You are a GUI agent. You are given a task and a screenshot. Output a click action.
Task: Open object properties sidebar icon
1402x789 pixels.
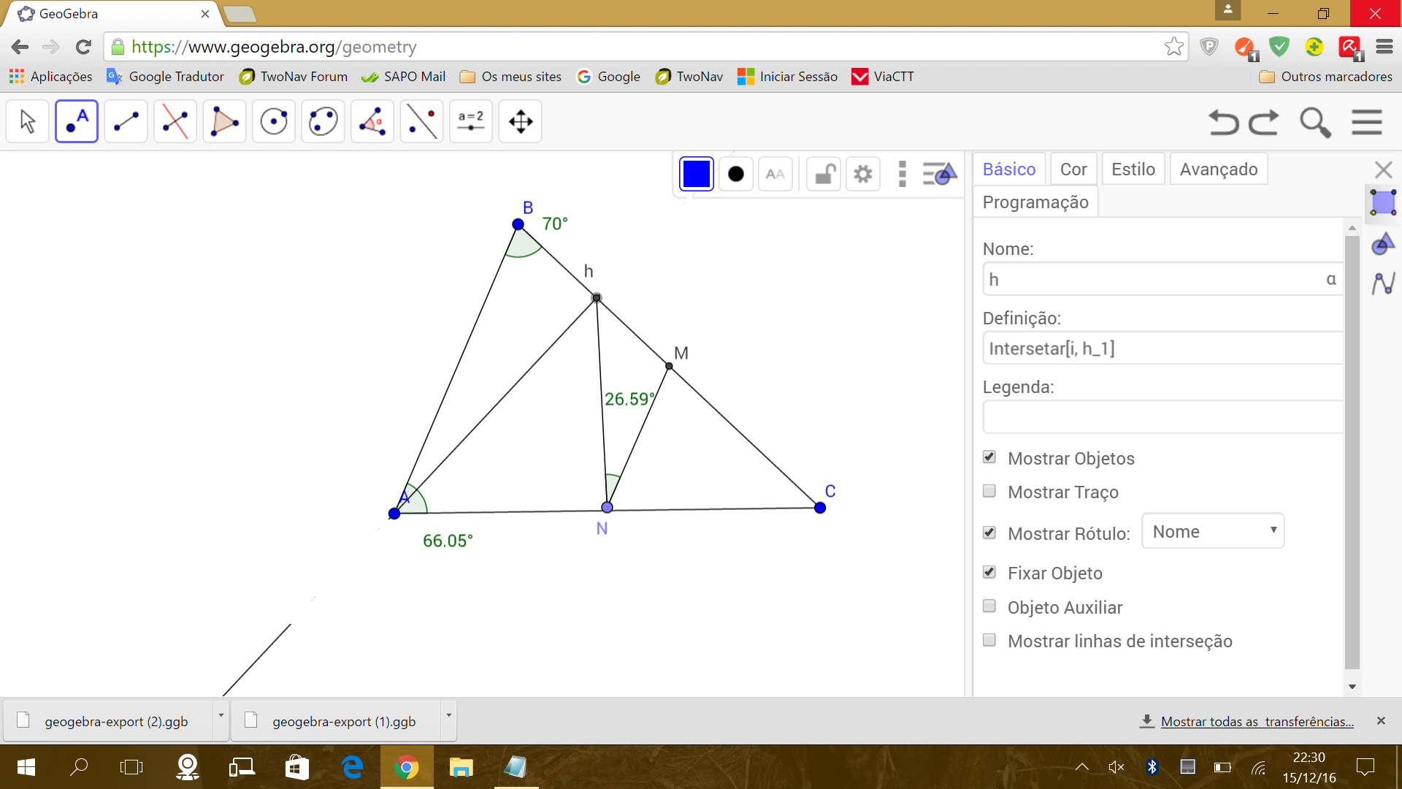(1383, 244)
